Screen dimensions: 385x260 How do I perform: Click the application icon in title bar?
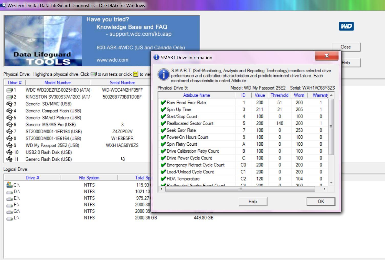pos(3,5)
